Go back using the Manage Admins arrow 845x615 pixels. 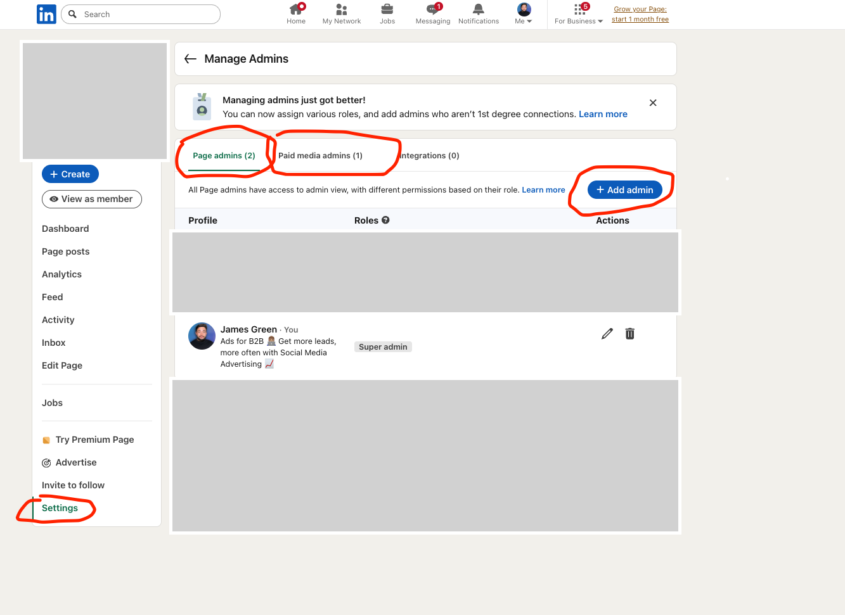(x=190, y=59)
